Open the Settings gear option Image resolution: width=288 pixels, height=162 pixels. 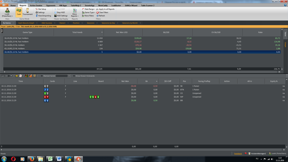coord(40,12)
